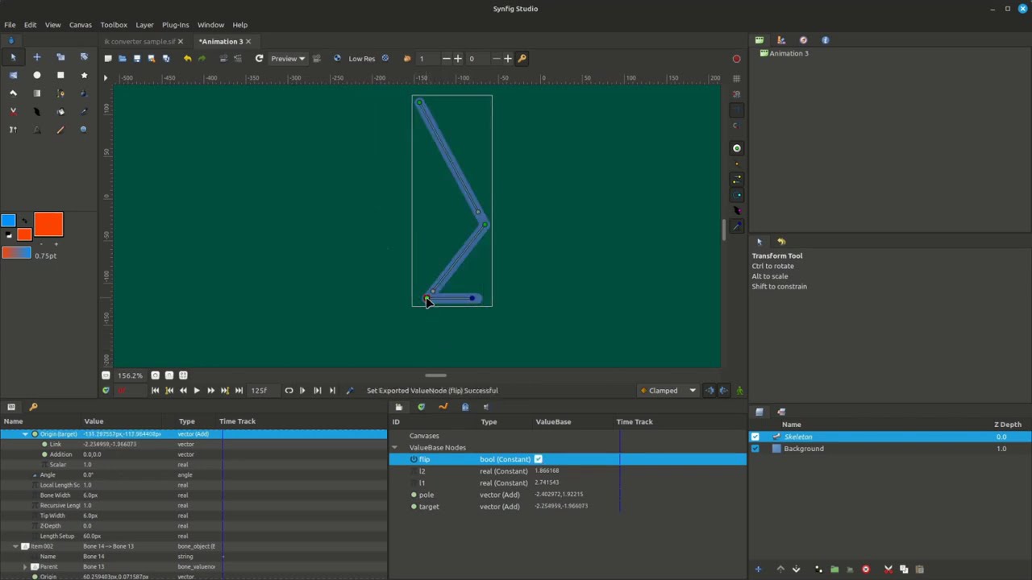Image resolution: width=1032 pixels, height=580 pixels.
Task: Toggle visibility of the Background layer
Action: click(755, 449)
